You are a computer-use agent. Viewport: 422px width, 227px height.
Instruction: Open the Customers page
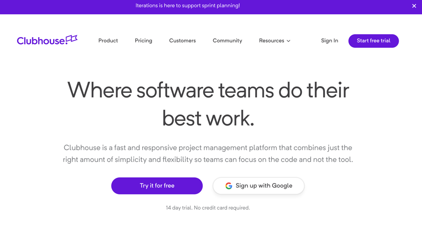pyautogui.click(x=182, y=41)
